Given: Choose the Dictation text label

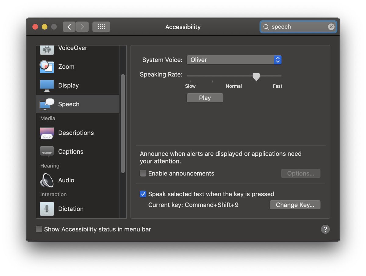Looking at the screenshot, I should click(x=71, y=209).
